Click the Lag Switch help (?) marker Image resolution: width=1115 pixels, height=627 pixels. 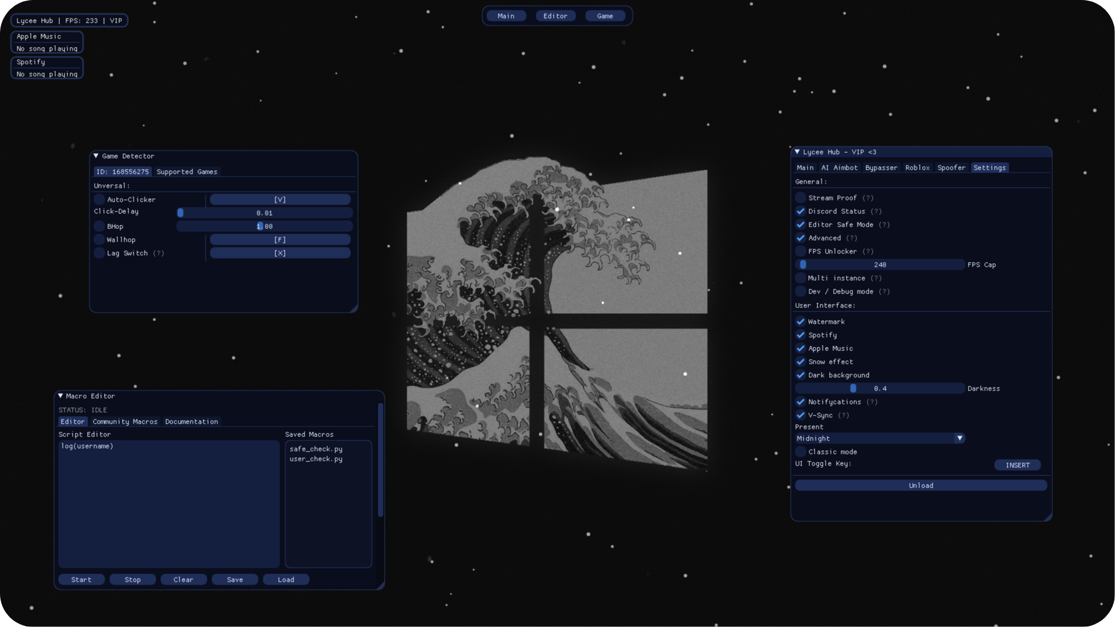coord(159,253)
